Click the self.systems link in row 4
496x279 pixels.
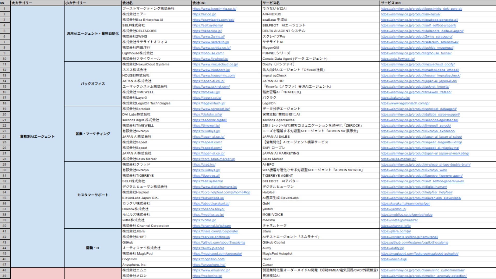click(x=207, y=25)
